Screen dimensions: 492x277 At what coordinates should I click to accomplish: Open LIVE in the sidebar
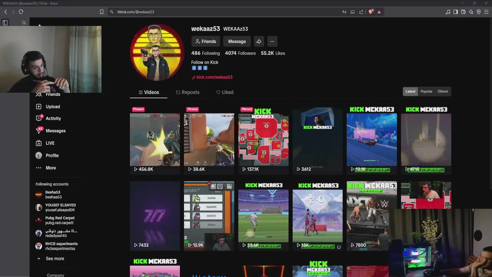click(x=50, y=143)
